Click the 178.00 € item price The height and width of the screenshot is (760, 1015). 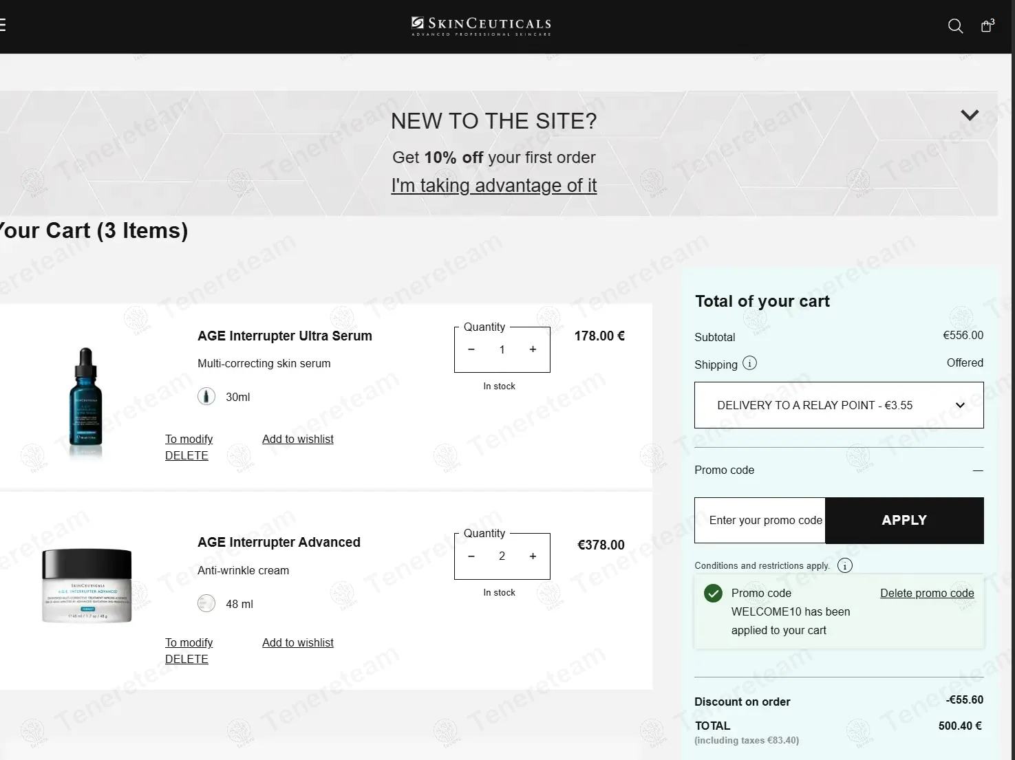[x=599, y=336]
